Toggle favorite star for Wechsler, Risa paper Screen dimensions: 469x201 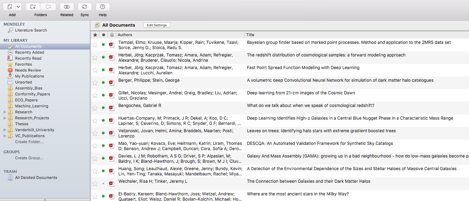coord(95,184)
